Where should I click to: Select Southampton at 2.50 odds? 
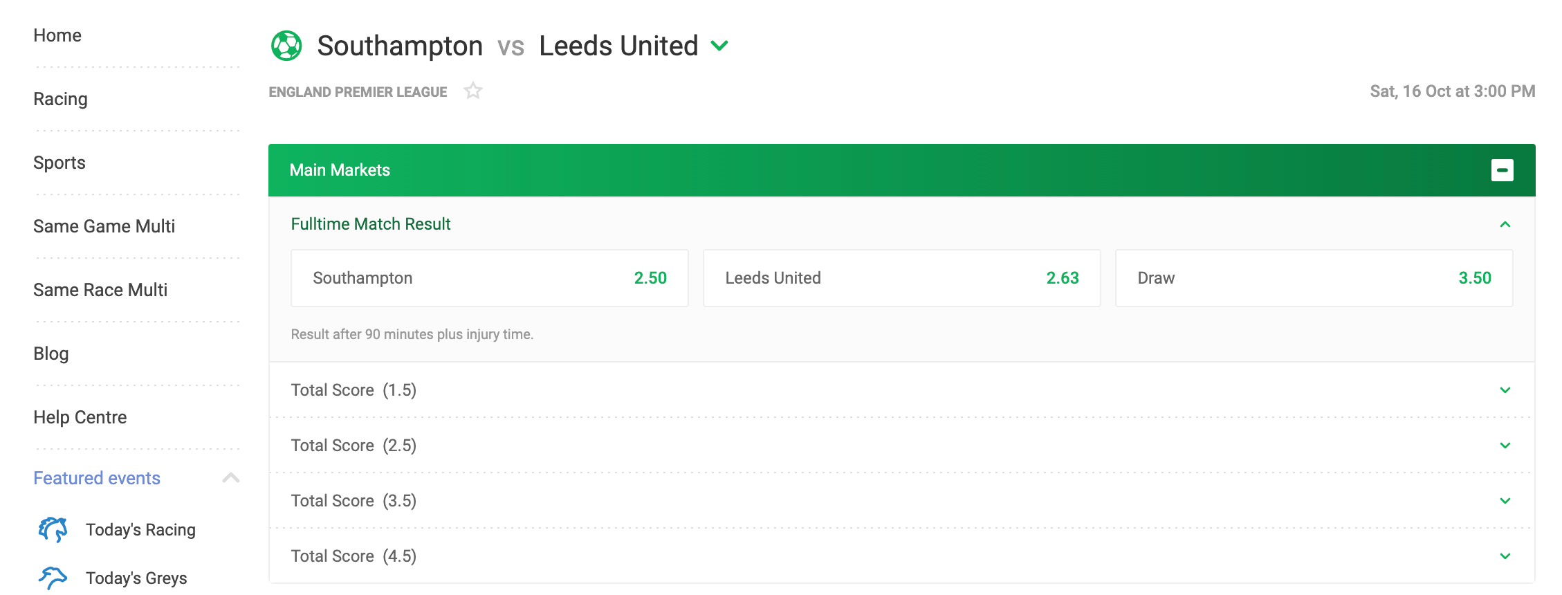click(x=490, y=278)
